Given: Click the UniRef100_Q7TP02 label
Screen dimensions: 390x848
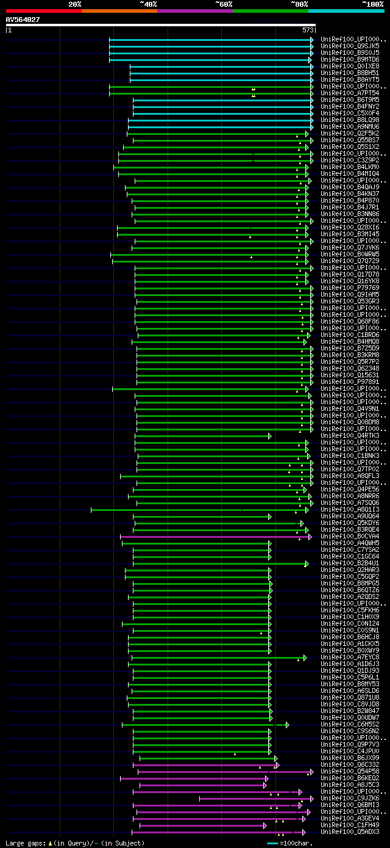Looking at the screenshot, I should point(350,469).
